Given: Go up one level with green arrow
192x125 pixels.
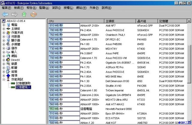Looking at the screenshot, I should 24,14.
